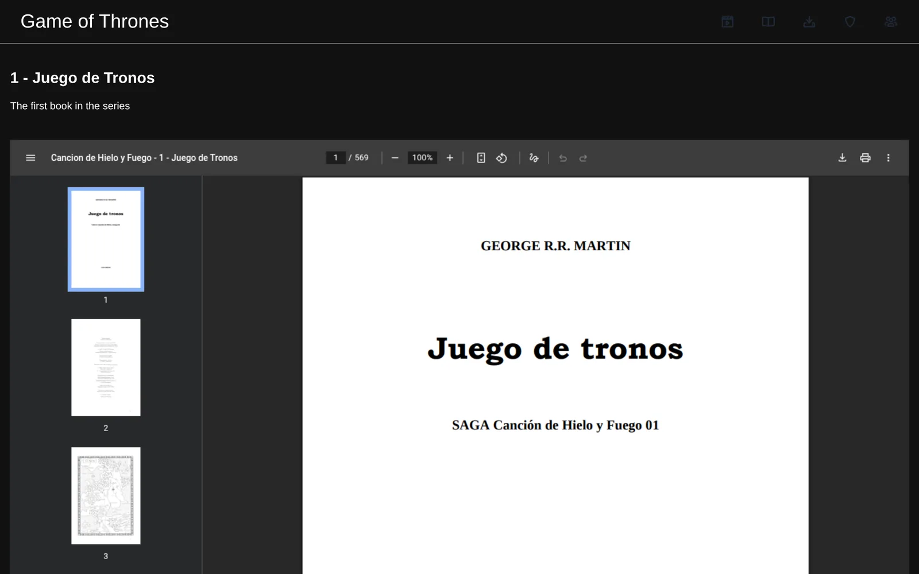The width and height of the screenshot is (919, 574).
Task: Zoom out with the minus button
Action: [x=395, y=158]
